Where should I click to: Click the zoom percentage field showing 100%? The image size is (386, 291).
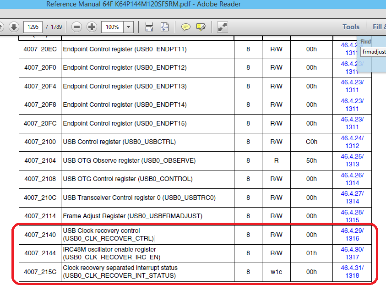(112, 27)
